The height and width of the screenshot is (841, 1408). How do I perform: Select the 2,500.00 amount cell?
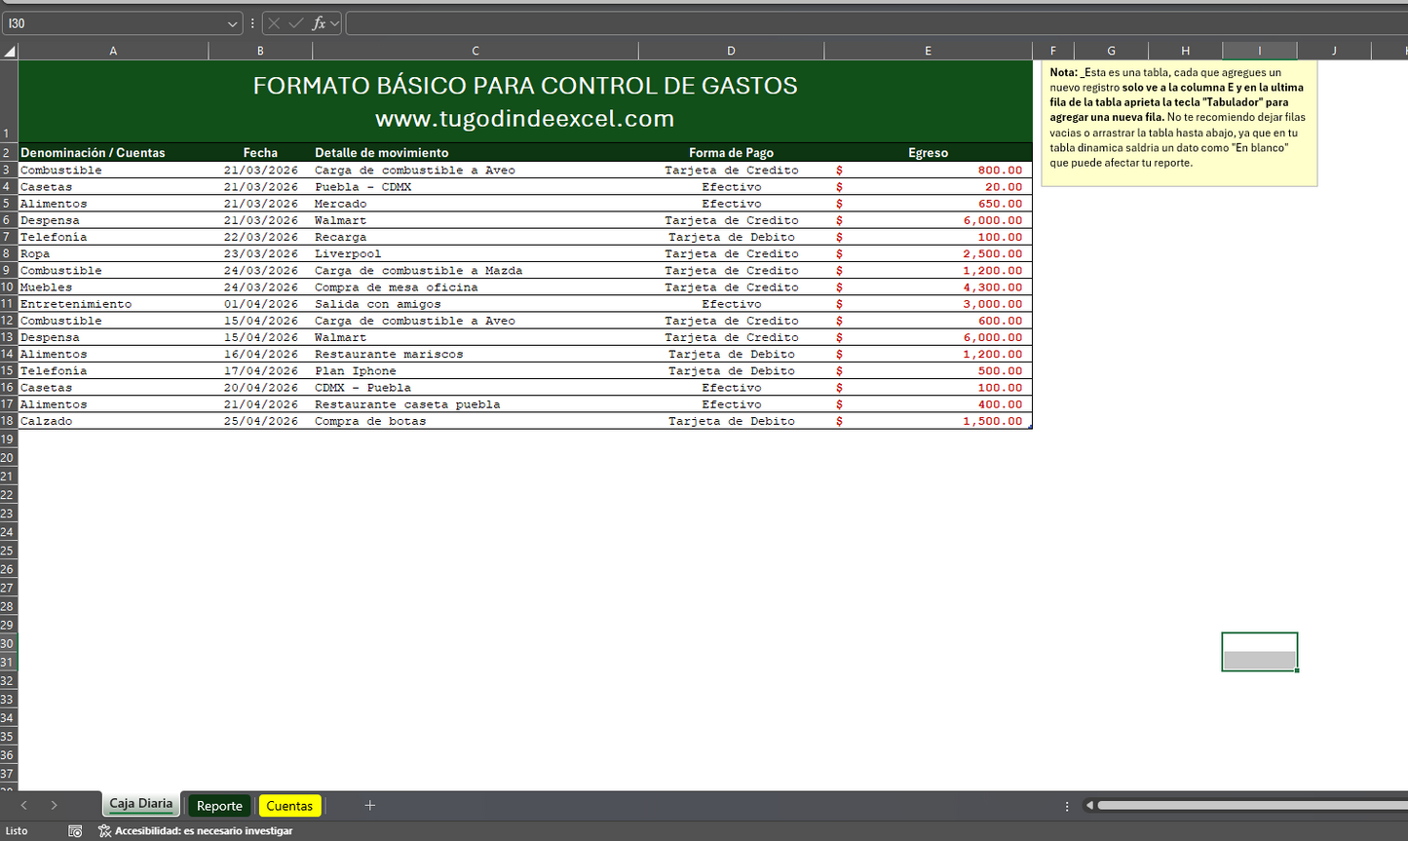(928, 253)
